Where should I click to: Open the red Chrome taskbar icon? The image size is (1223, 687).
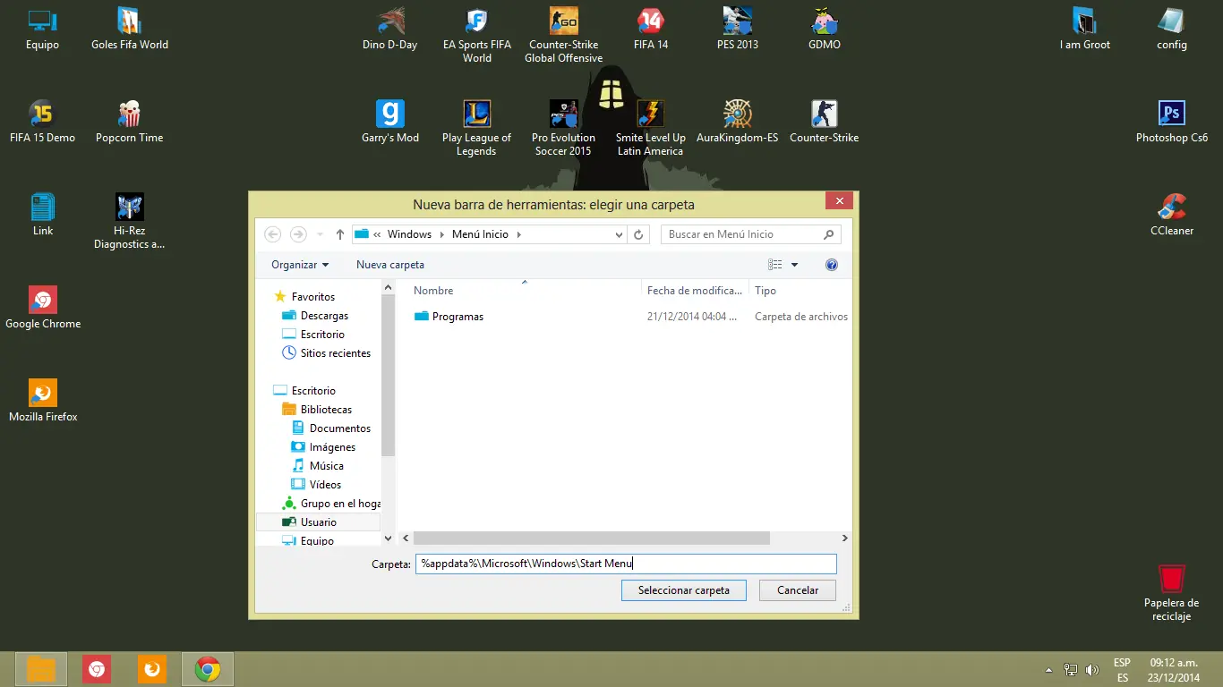point(97,669)
